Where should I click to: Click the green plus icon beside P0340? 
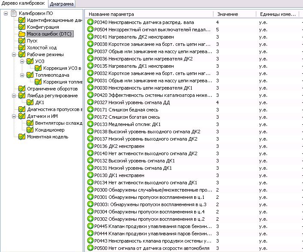[x=90, y=22]
